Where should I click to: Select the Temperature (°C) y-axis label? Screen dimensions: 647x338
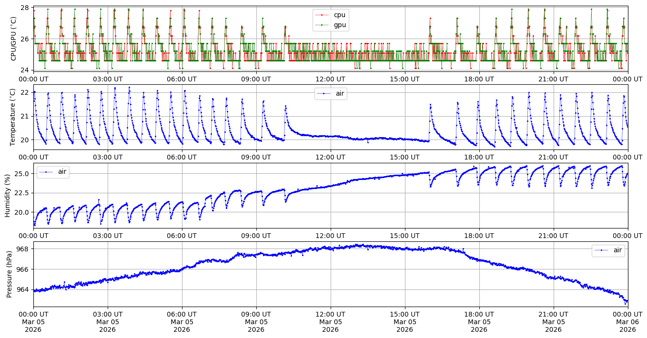(13, 117)
